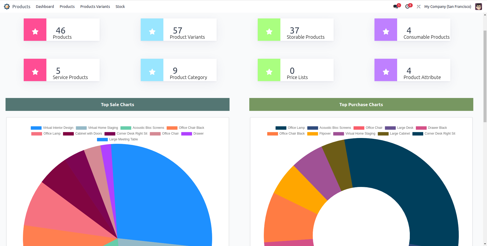
Task: Toggle Large Cabinet legend entry
Action: 394,134
